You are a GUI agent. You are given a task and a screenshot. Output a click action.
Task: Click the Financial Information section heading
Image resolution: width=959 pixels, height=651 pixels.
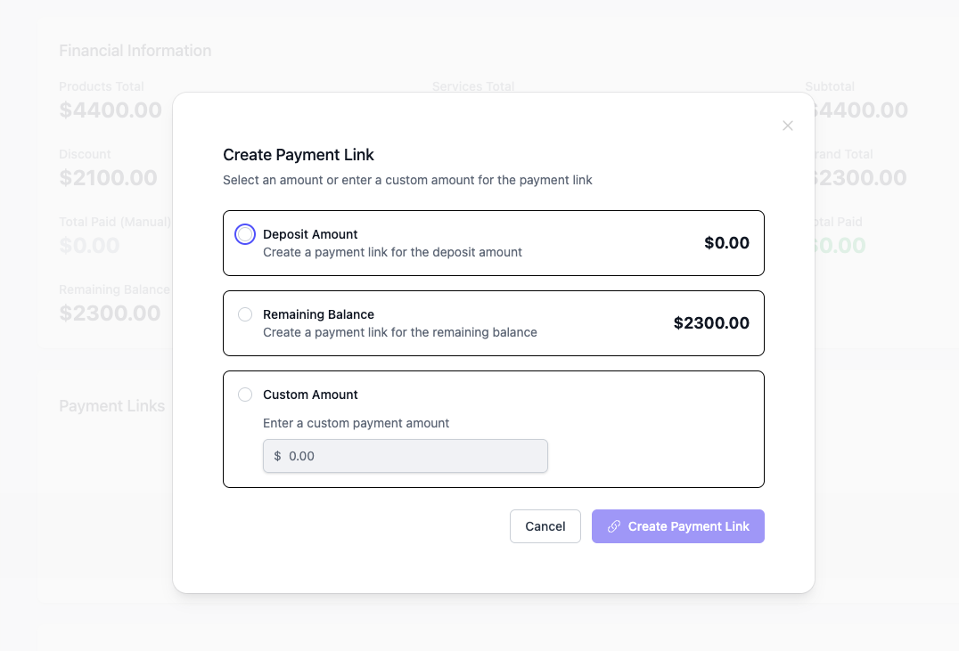point(135,51)
